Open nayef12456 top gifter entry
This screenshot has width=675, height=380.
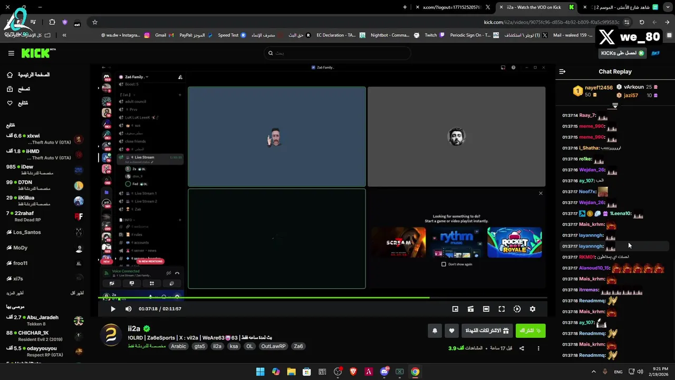coord(592,91)
